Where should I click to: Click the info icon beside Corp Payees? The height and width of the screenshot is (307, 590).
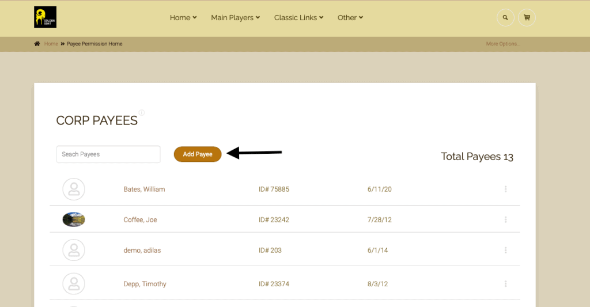142,112
